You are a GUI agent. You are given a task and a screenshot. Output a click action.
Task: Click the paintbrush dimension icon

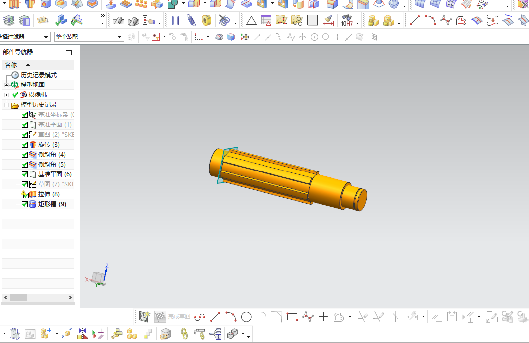tap(328, 21)
